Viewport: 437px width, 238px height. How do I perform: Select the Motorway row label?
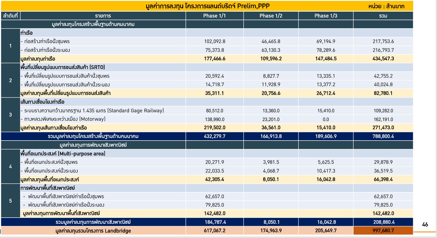coord(63,119)
